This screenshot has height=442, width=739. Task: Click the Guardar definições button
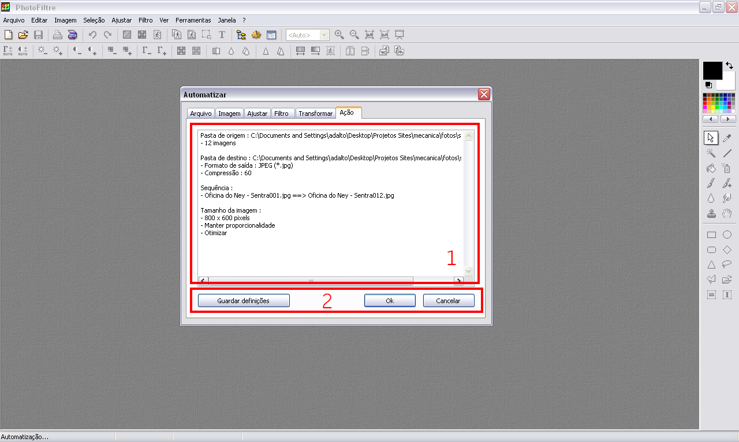244,301
